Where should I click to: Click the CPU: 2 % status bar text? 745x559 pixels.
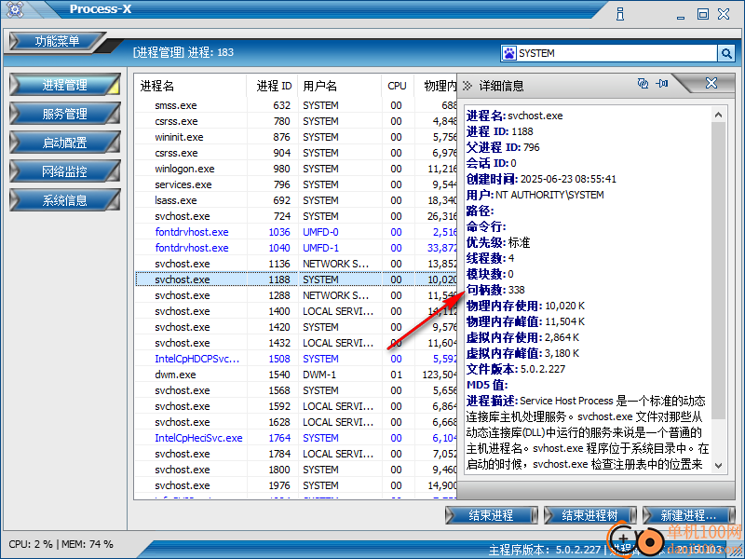pos(31,544)
